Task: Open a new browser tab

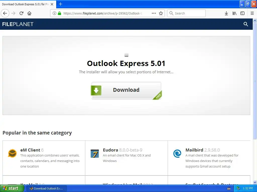Action: (60, 4)
